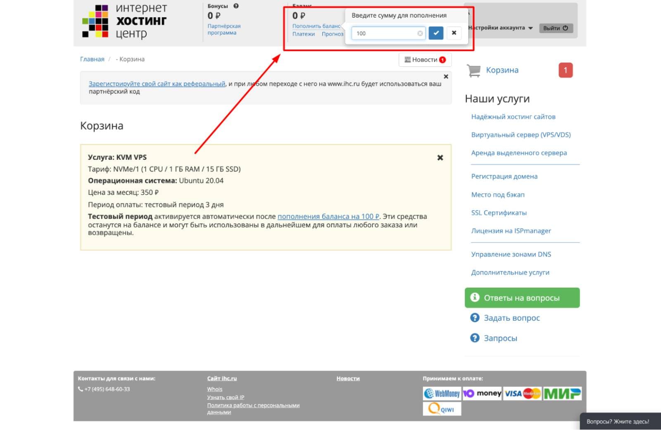Click the VISA MasterCard payment logo

[522, 394]
